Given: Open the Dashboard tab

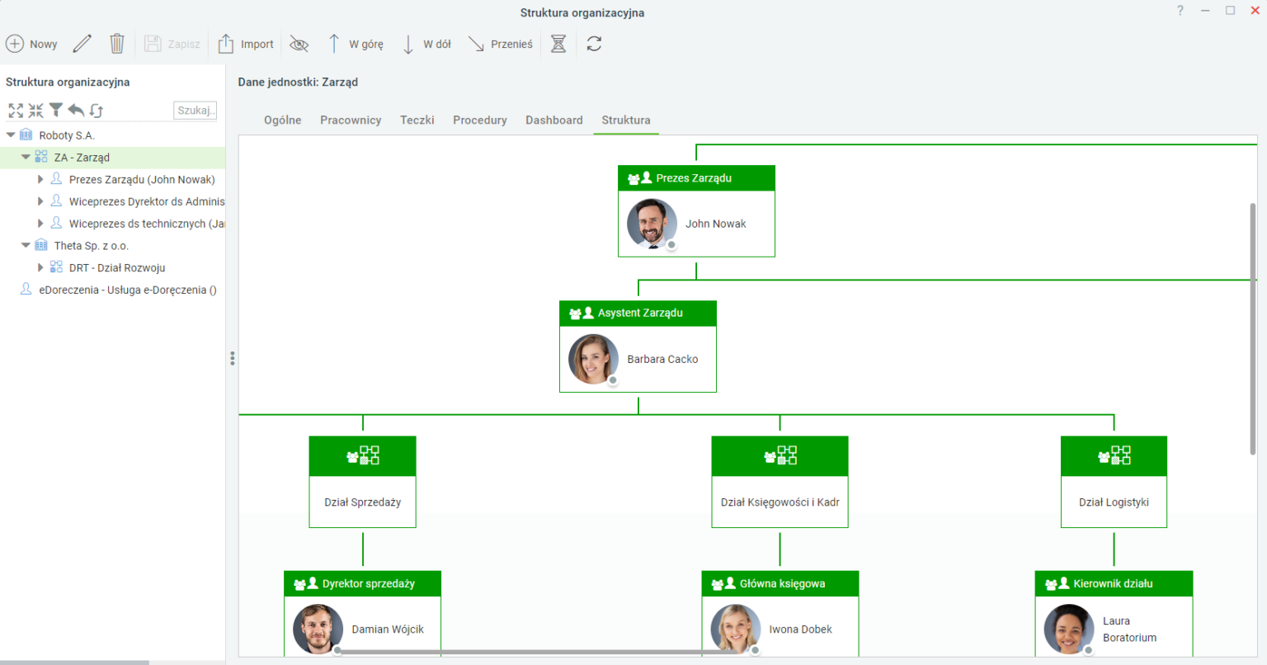Looking at the screenshot, I should [x=554, y=120].
